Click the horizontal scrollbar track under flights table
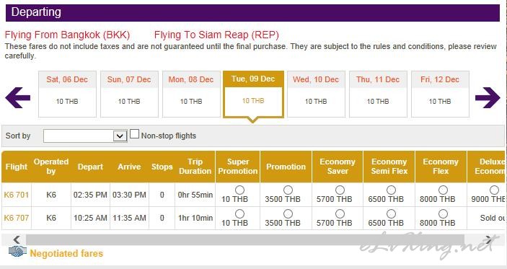The width and height of the screenshot is (507, 269). (245, 239)
